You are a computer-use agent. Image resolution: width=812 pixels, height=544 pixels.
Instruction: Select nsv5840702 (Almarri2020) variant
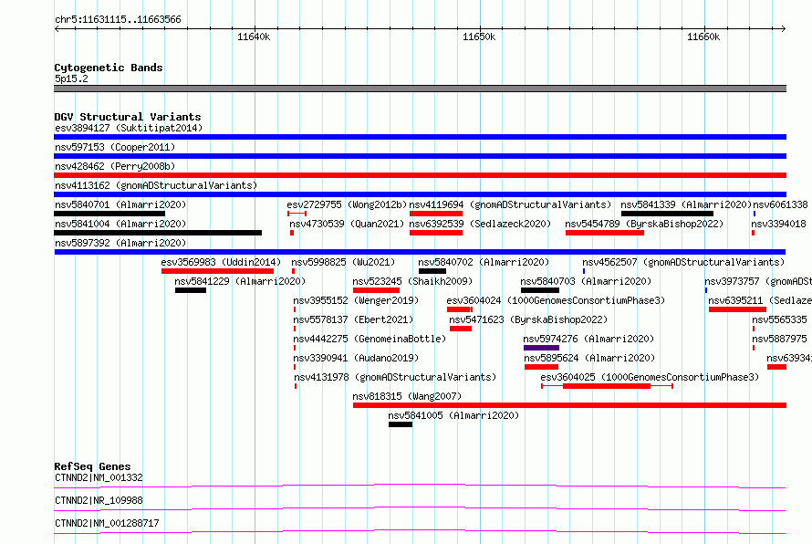tap(484, 262)
